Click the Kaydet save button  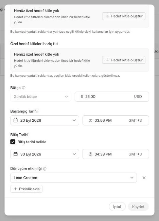coord(138,207)
